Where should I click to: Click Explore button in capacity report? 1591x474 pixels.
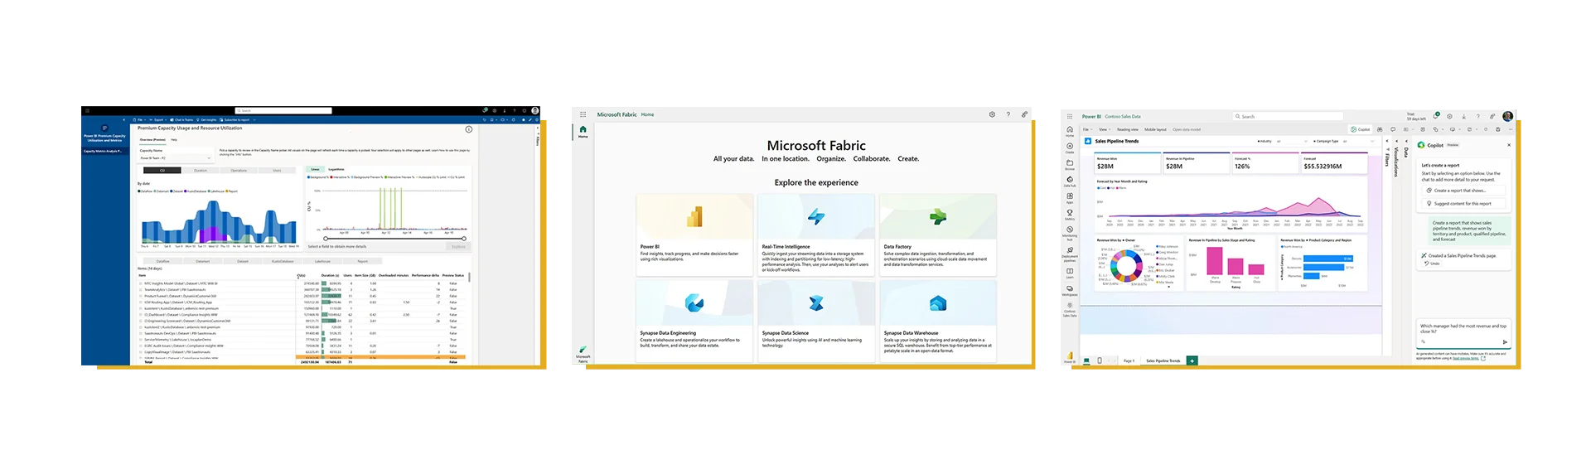point(458,246)
